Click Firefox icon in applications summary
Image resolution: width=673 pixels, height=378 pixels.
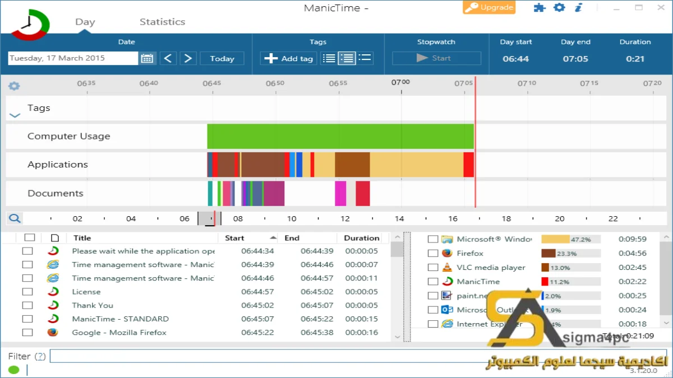pos(447,253)
